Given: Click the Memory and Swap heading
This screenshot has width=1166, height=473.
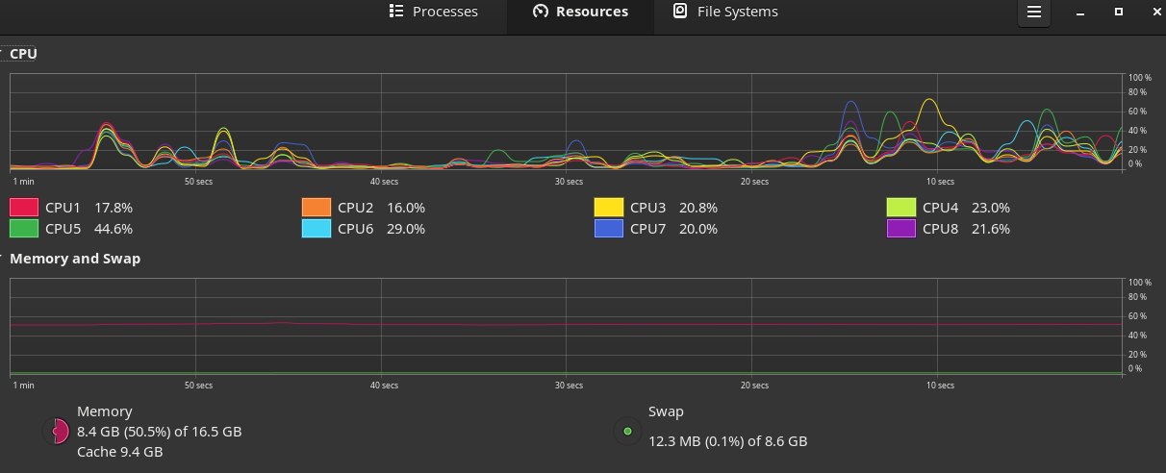Looking at the screenshot, I should [x=75, y=259].
